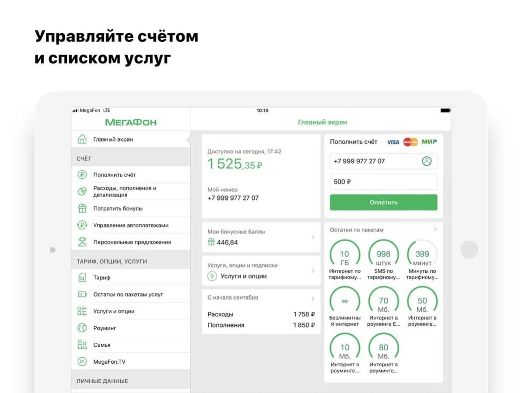
Task: Tap the 500 ₽ amount field
Action: [x=384, y=182]
